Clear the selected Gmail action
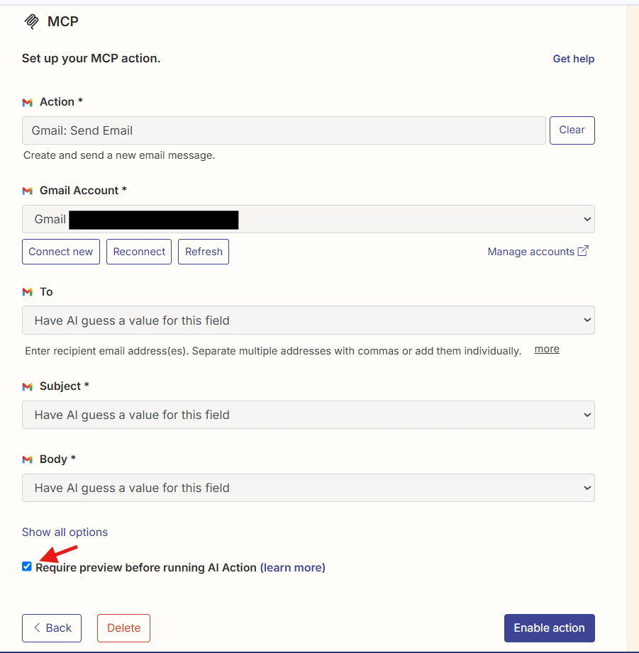Image resolution: width=639 pixels, height=653 pixels. point(572,130)
